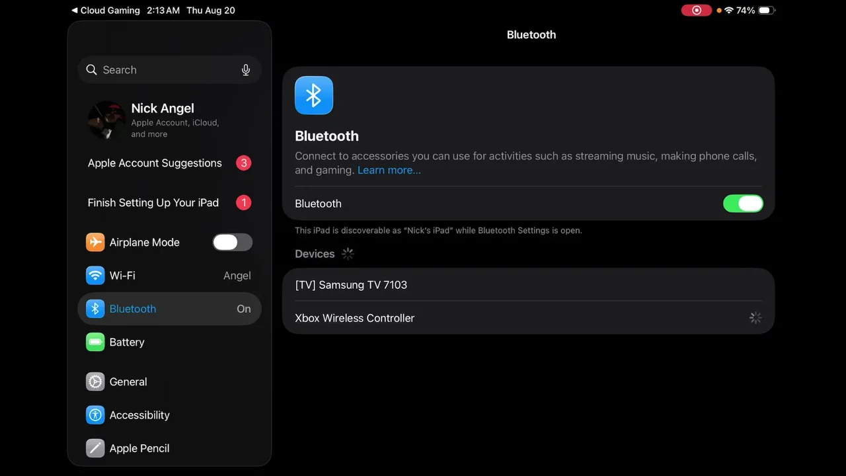This screenshot has height=476, width=846.
Task: Tap the Wi-Fi signal status bar icon
Action: 729,11
